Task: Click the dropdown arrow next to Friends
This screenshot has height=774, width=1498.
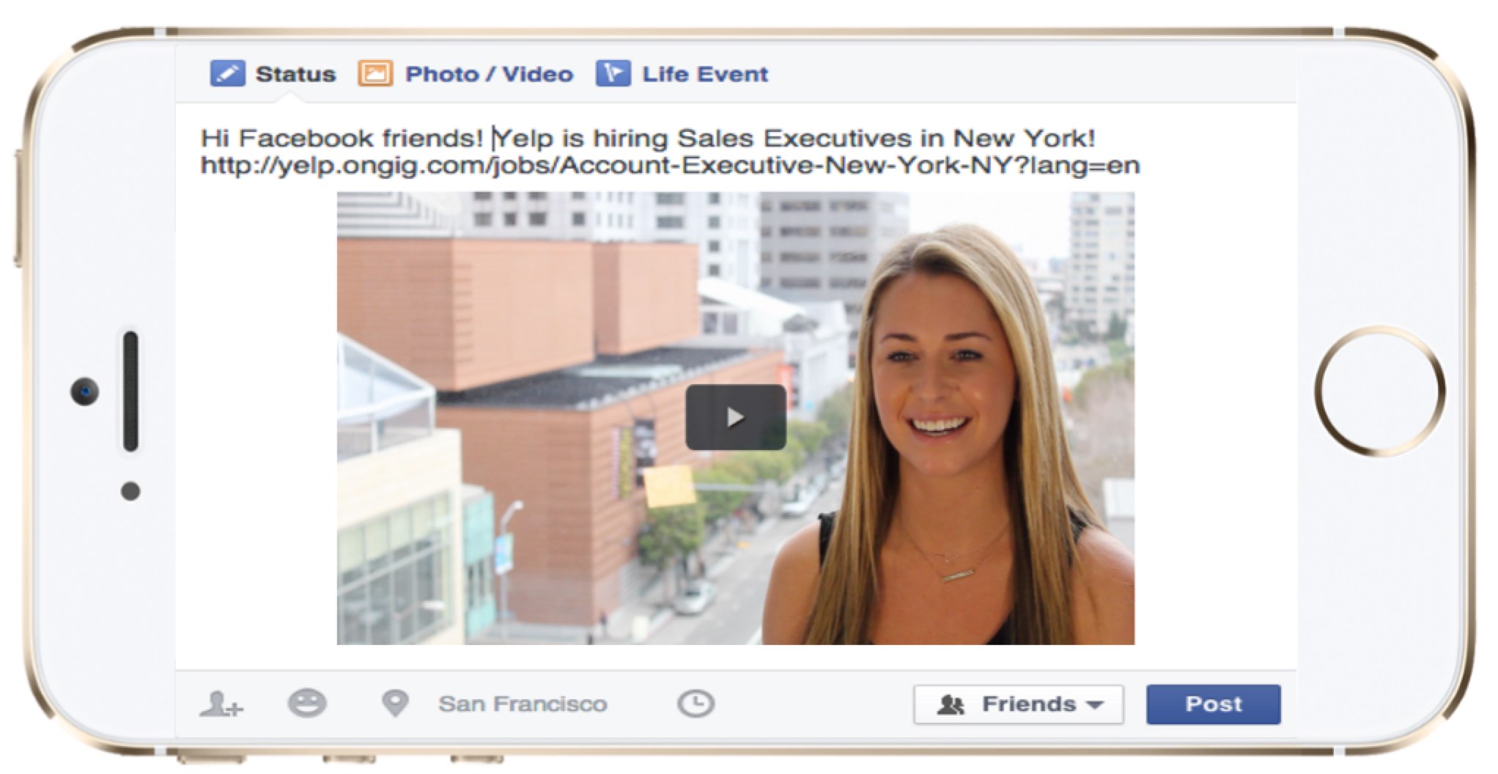Action: (x=1095, y=705)
